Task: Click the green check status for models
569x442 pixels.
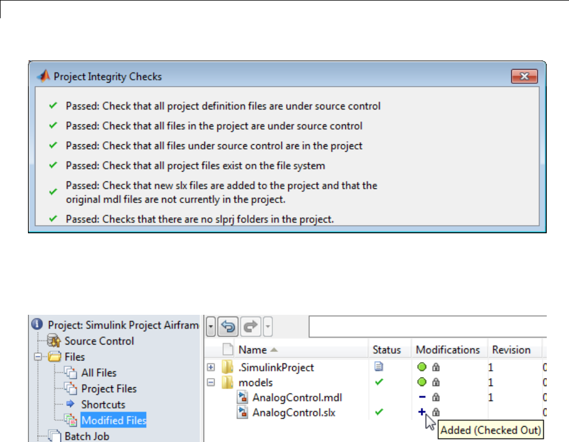Action: (379, 382)
